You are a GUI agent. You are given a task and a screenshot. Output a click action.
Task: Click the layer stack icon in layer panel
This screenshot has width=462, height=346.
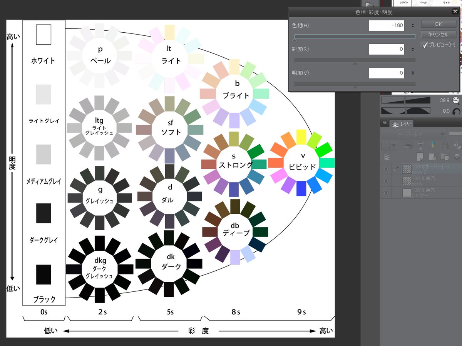(x=386, y=157)
